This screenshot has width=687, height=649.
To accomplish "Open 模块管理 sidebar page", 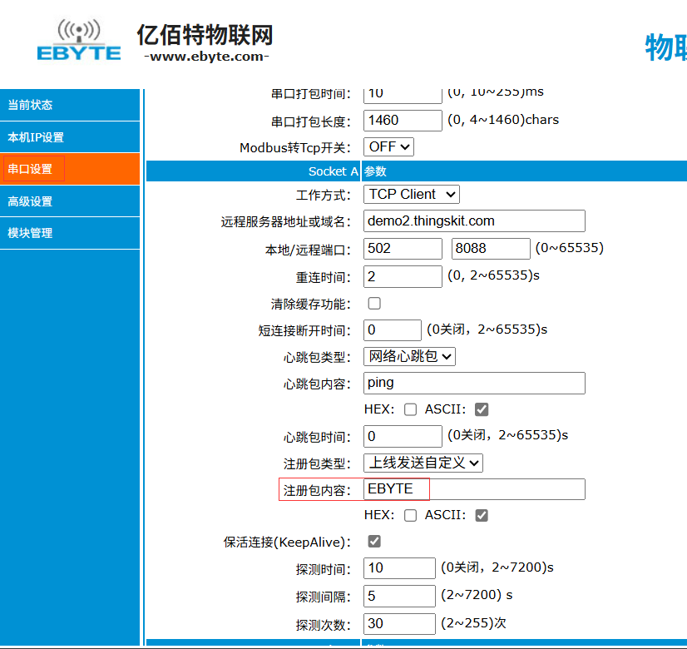I will (x=30, y=233).
